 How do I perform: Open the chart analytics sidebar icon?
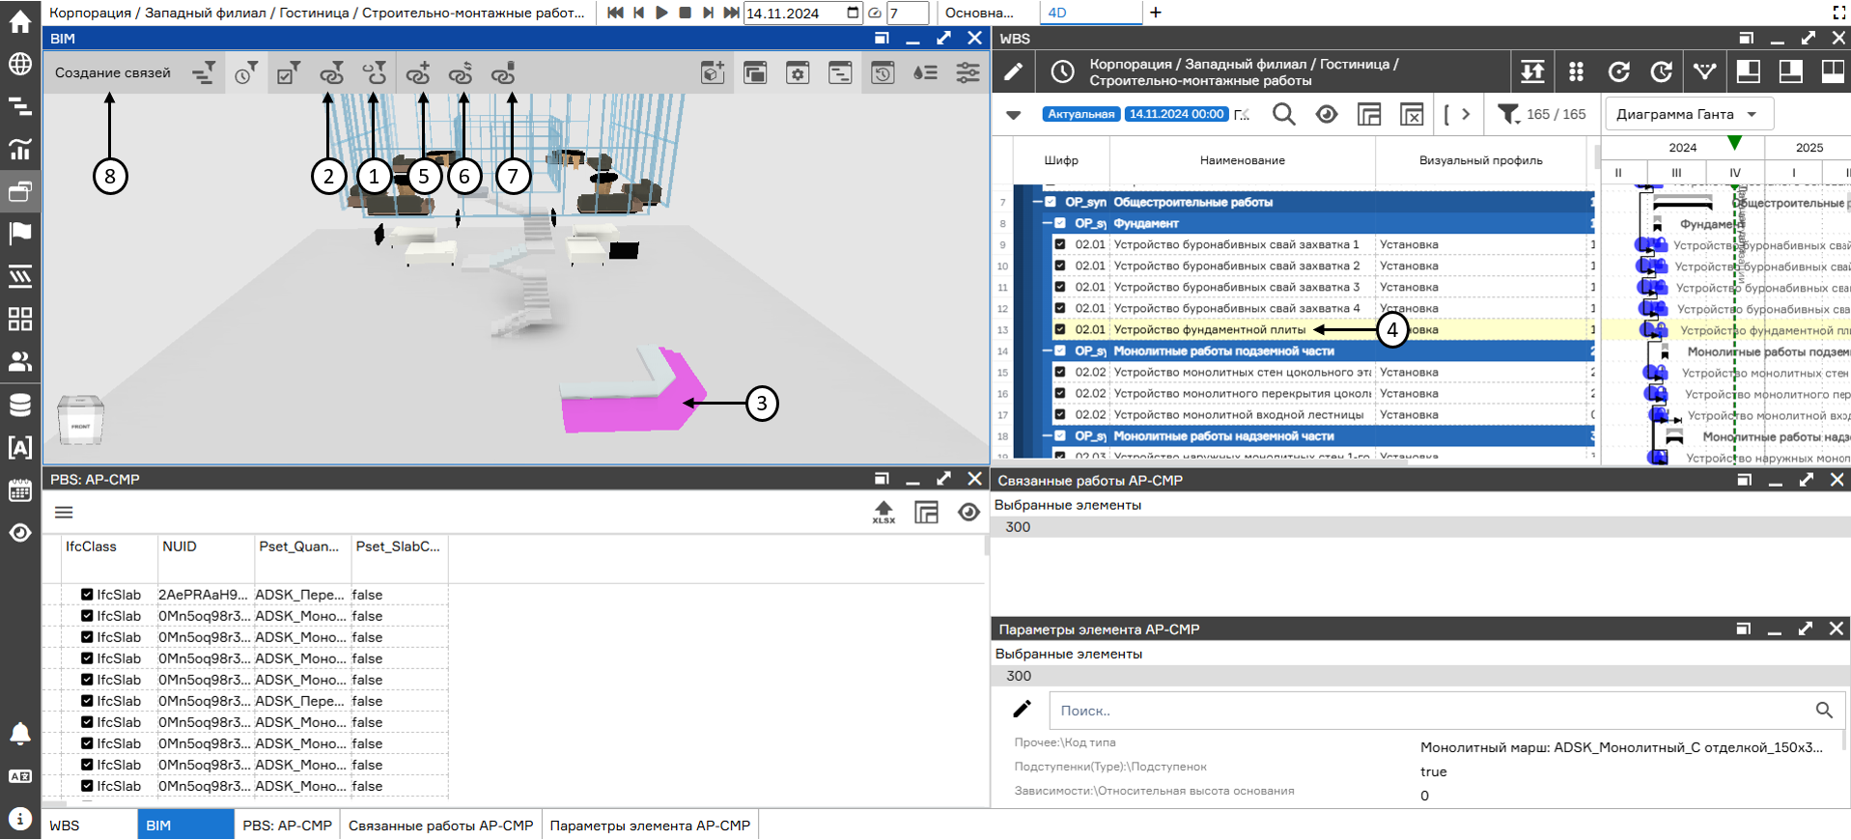point(20,149)
